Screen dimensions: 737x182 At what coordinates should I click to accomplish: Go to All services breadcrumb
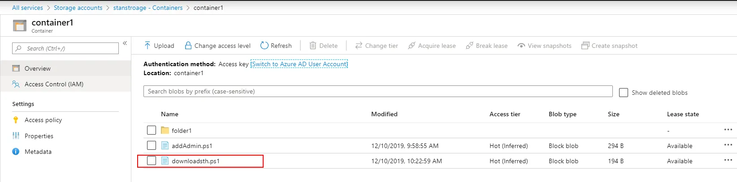click(x=27, y=8)
